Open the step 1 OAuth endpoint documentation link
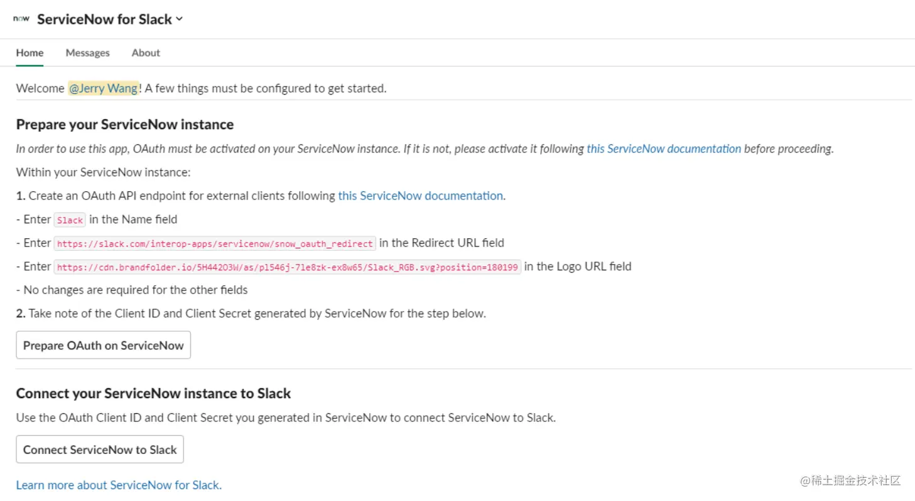The image size is (915, 501). [x=420, y=196]
